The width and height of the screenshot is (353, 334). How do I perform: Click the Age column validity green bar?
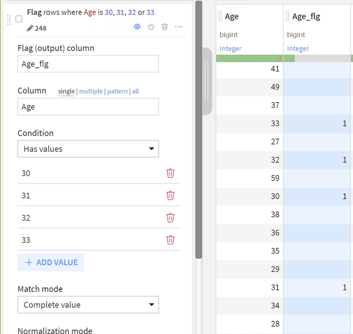(249, 58)
